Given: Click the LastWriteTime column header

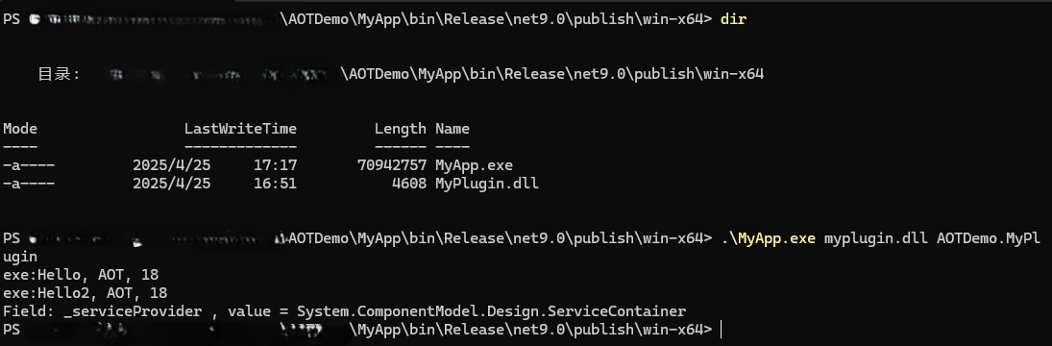Looking at the screenshot, I should 240,128.
